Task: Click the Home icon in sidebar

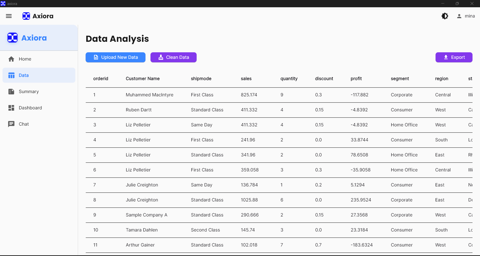Action: [11, 59]
